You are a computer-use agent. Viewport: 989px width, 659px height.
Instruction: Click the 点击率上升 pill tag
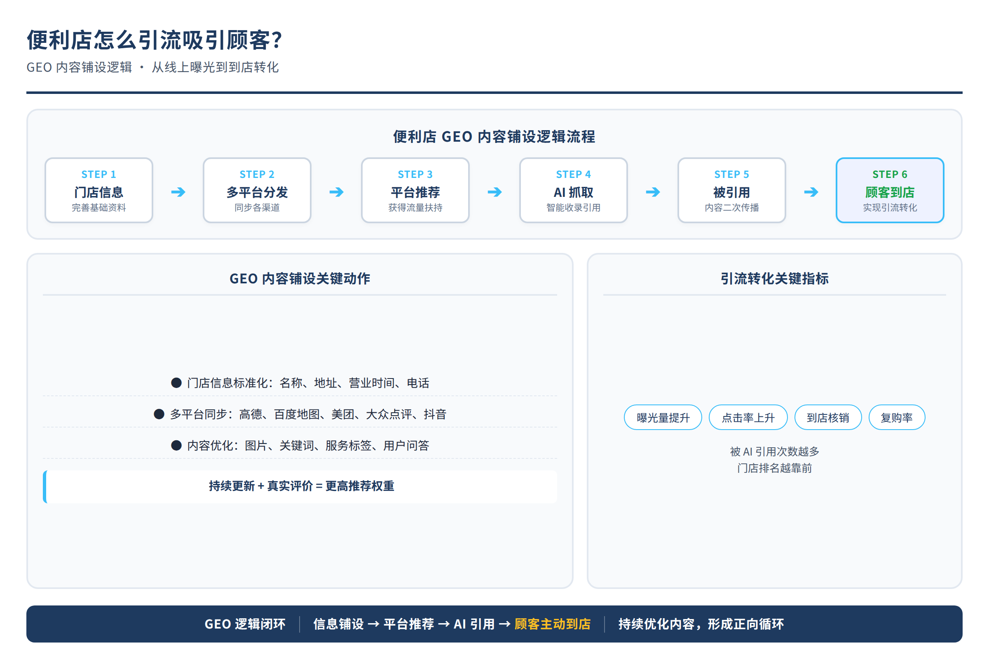748,417
